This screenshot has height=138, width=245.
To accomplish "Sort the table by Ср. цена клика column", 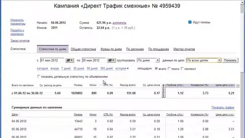I will pyautogui.click(x=151, y=115).
